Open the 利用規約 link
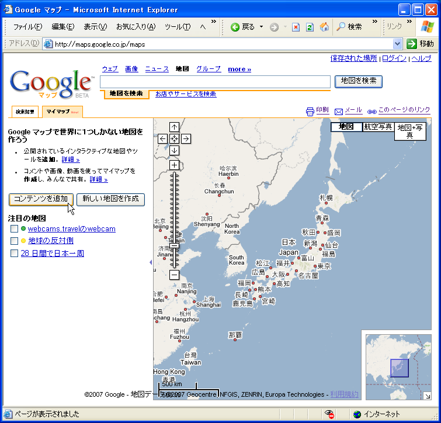Screen dimensions: 441x423 (344, 394)
